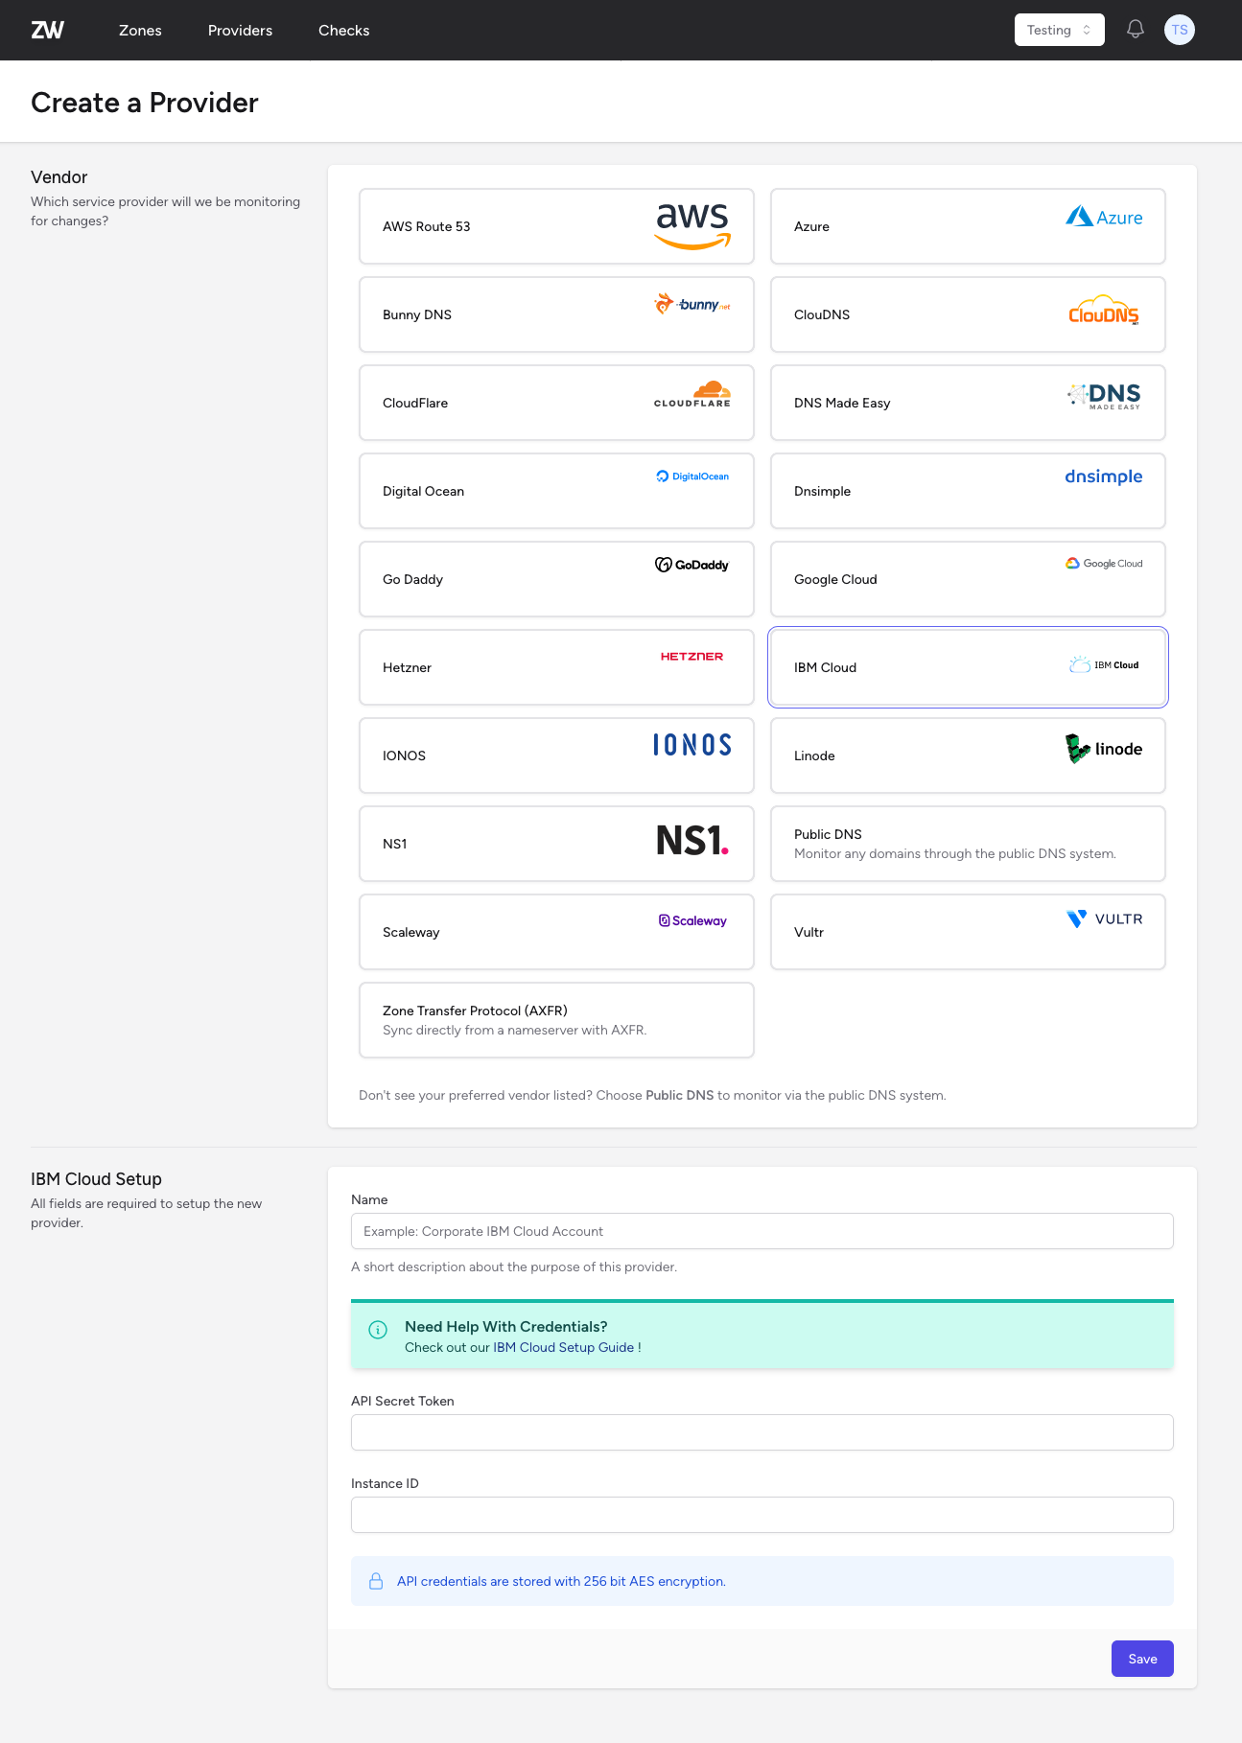Pick Go Daddy vendor label
The width and height of the screenshot is (1242, 1743).
(412, 579)
